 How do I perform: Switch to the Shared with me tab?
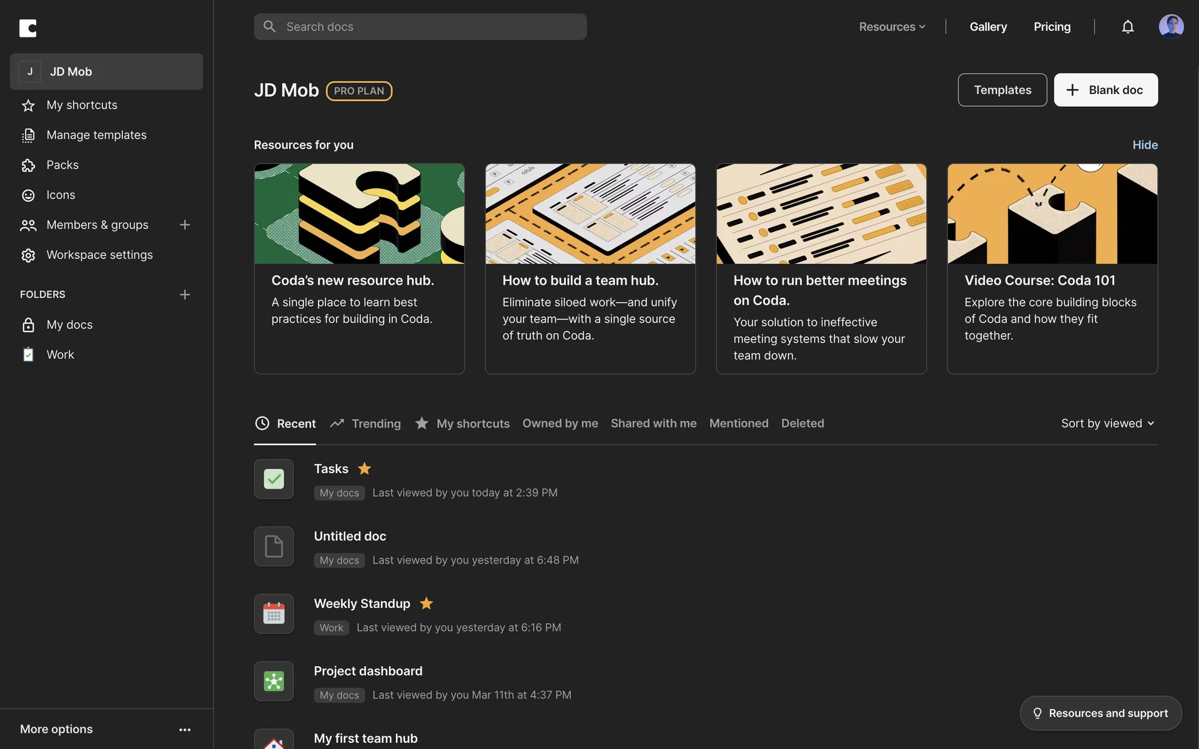coord(653,423)
